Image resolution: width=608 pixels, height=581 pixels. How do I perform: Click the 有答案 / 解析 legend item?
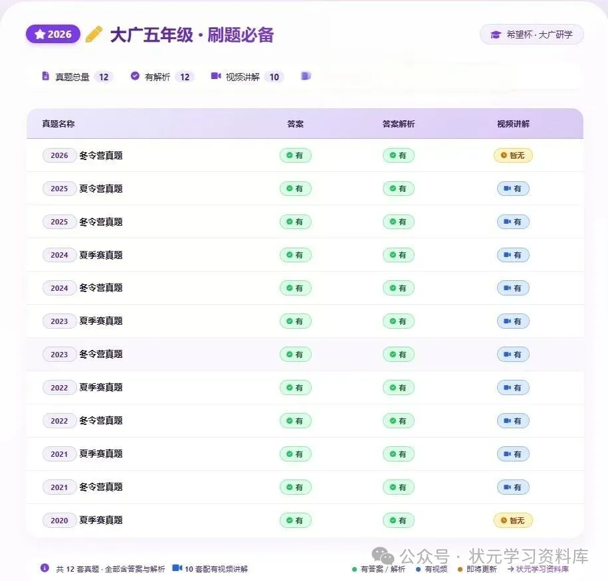(379, 569)
